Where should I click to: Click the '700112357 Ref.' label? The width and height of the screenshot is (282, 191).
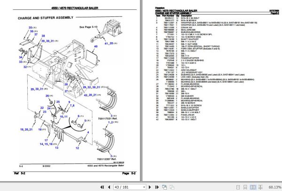pos(107,159)
